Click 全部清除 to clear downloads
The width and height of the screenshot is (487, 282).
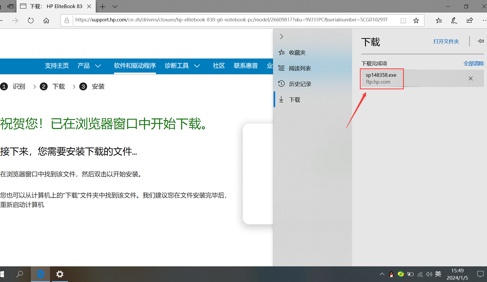pos(473,63)
